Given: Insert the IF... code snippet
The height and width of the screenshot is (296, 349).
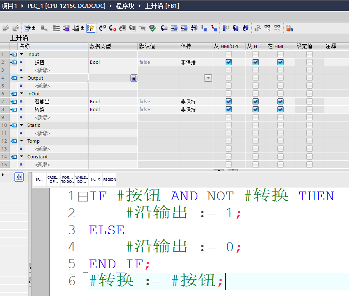Looking at the screenshot, I should pyautogui.click(x=39, y=180).
